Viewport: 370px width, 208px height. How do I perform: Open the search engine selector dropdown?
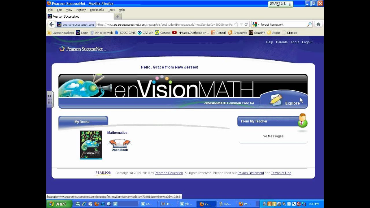point(256,25)
